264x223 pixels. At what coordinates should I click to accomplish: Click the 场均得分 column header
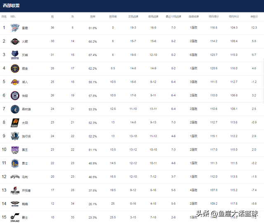[x=214, y=17]
